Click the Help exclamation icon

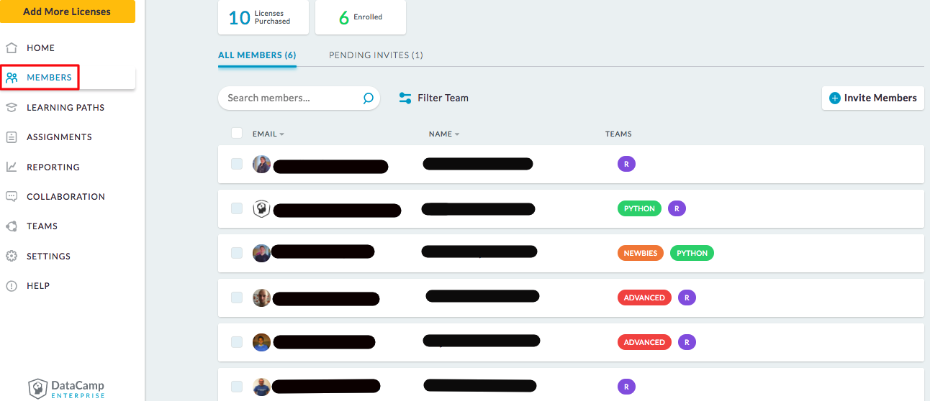coord(12,286)
